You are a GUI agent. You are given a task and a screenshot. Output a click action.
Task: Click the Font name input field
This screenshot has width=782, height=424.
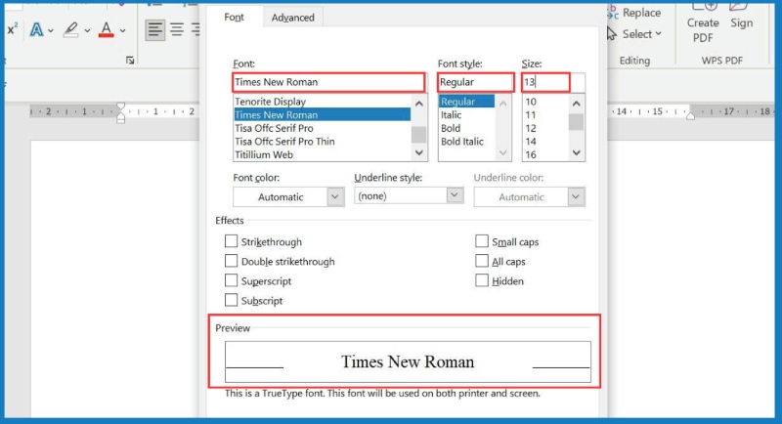click(x=328, y=82)
